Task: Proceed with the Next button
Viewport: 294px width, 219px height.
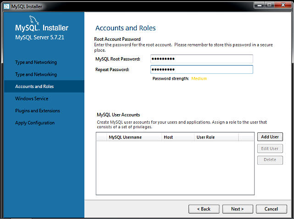Action: pos(238,209)
